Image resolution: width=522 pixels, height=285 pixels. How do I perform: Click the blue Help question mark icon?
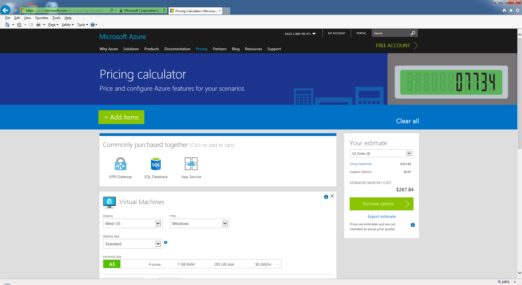93,25
